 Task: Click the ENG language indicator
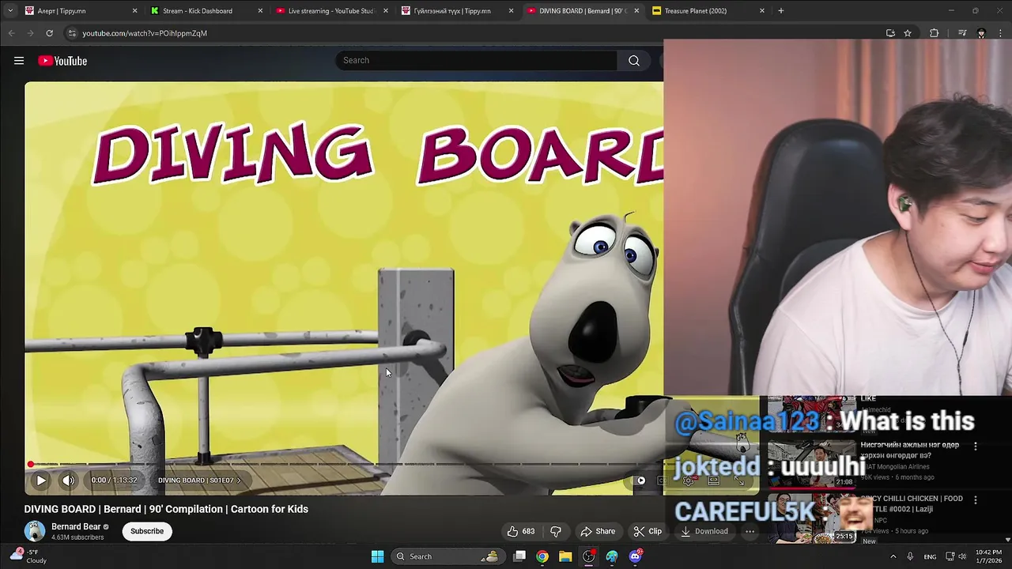click(931, 556)
